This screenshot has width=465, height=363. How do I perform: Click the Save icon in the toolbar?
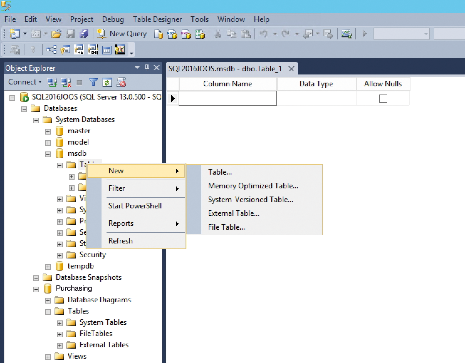(70, 34)
